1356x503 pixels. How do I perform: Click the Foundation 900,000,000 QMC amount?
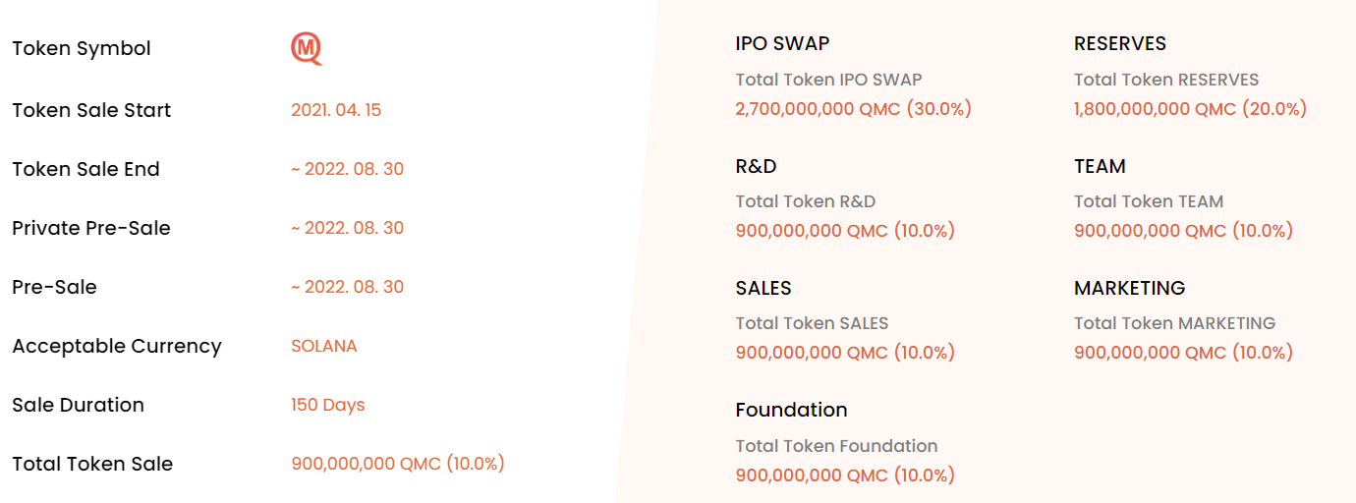click(x=845, y=475)
